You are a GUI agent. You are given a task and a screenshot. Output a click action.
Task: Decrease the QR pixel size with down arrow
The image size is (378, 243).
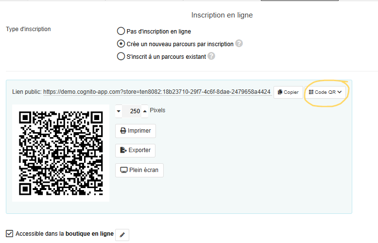click(x=119, y=111)
